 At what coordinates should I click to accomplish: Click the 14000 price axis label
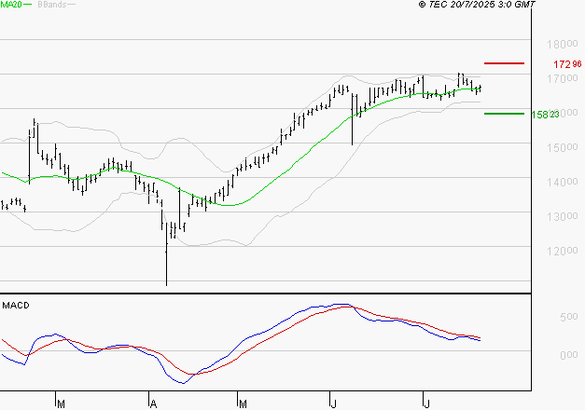point(563,183)
